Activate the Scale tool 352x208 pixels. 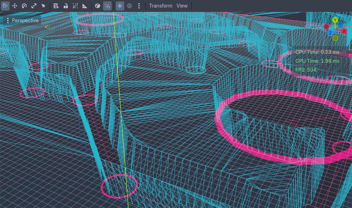point(34,6)
